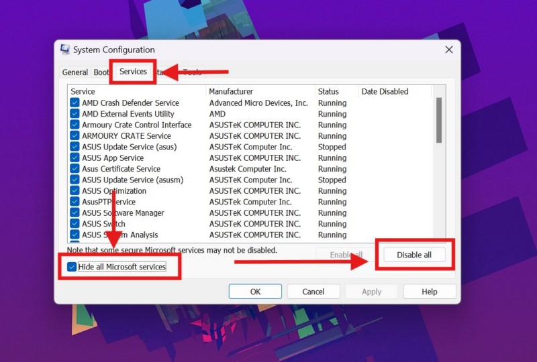Click the System Configuration title bar icon
Image resolution: width=537 pixels, height=362 pixels.
click(64, 49)
